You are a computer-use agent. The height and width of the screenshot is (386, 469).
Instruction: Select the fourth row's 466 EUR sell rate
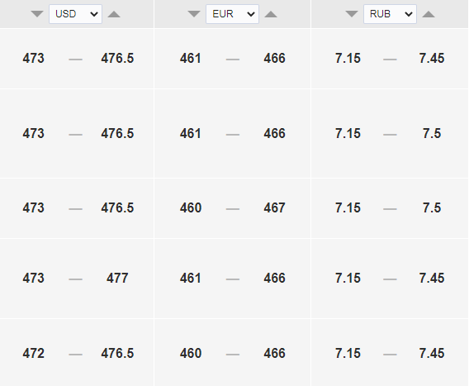[275, 279]
